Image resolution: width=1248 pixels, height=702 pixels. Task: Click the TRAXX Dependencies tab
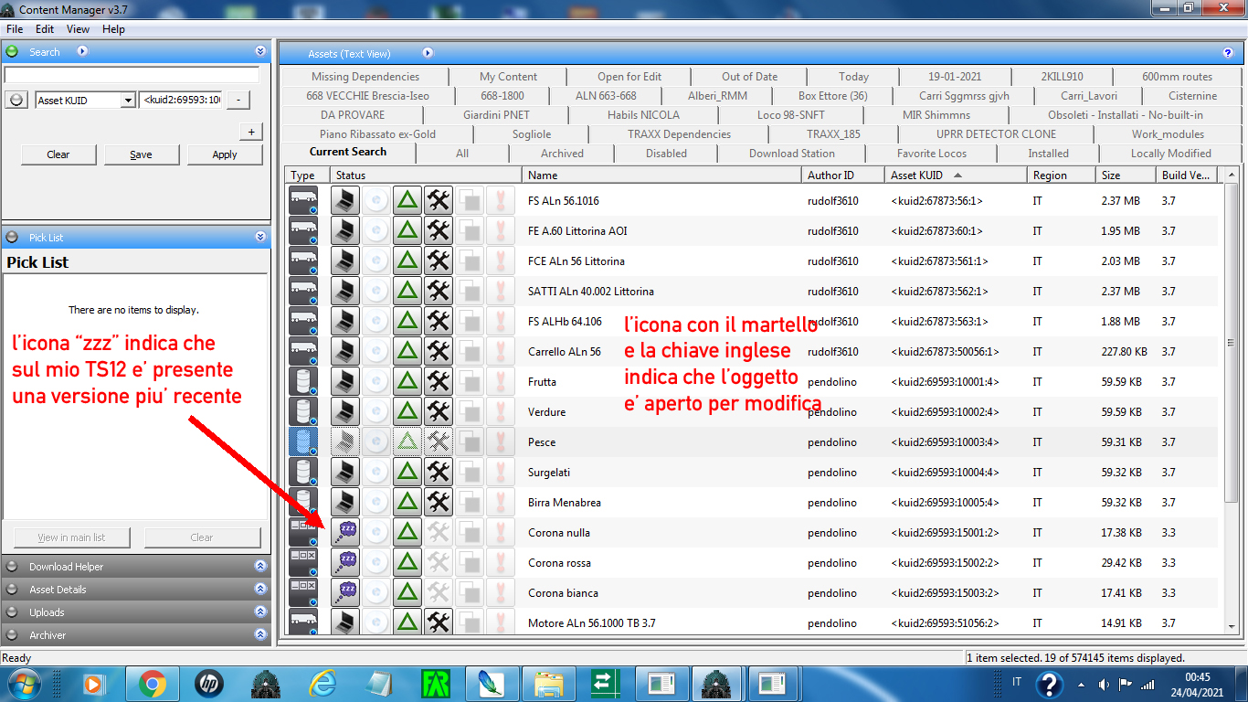(x=679, y=134)
